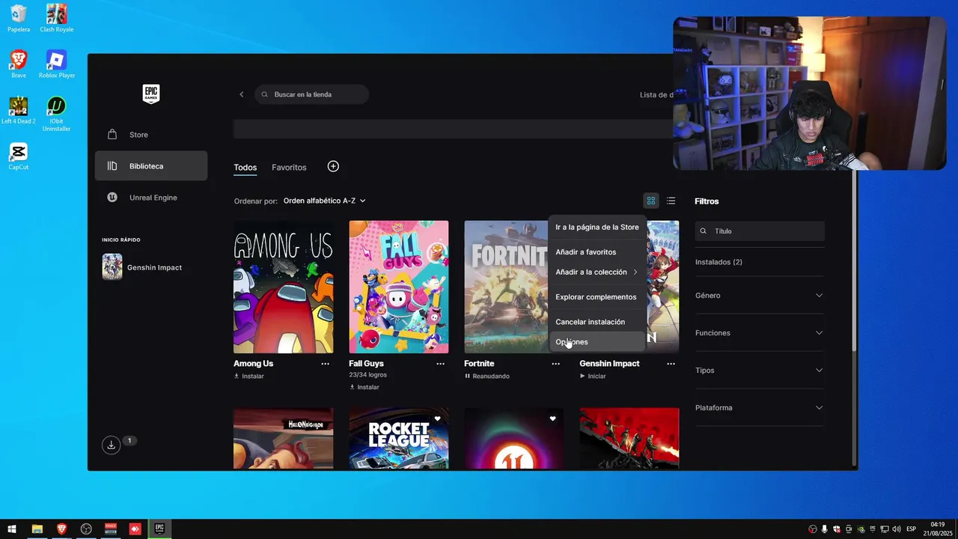Click the Biblioteca sidebar item
958x539 pixels.
(x=151, y=166)
